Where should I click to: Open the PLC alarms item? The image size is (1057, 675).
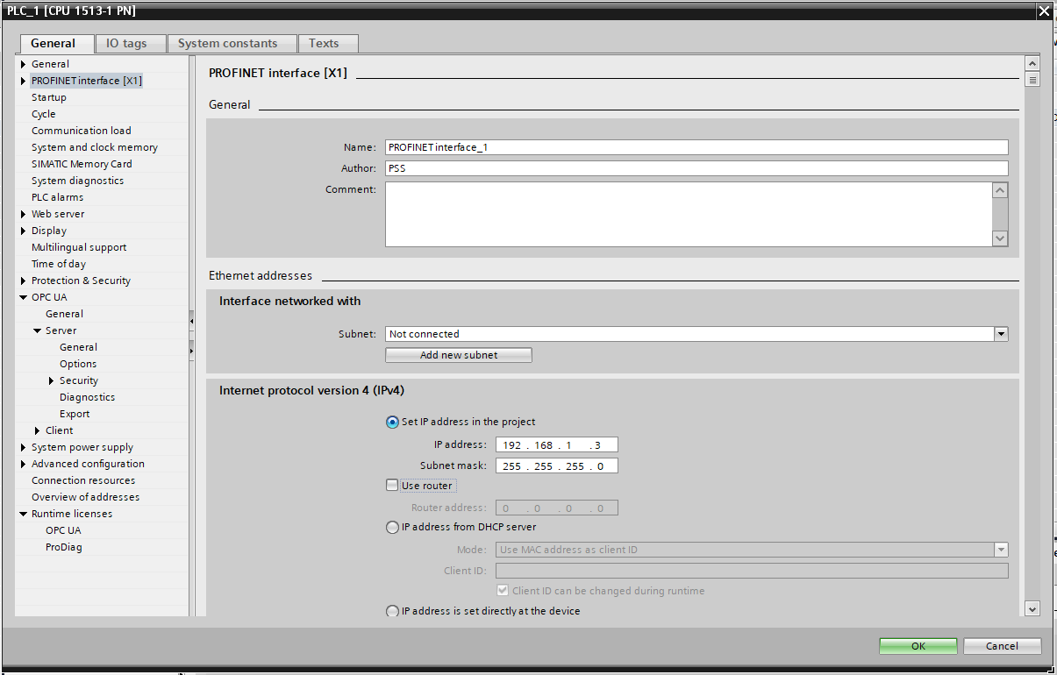(58, 197)
